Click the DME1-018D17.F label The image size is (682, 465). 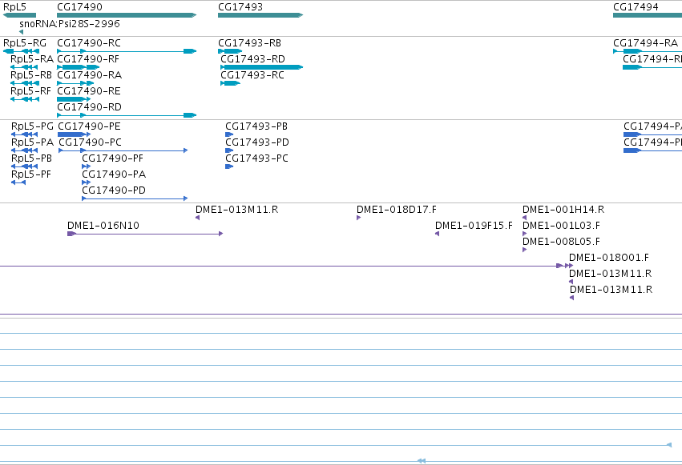tap(396, 209)
